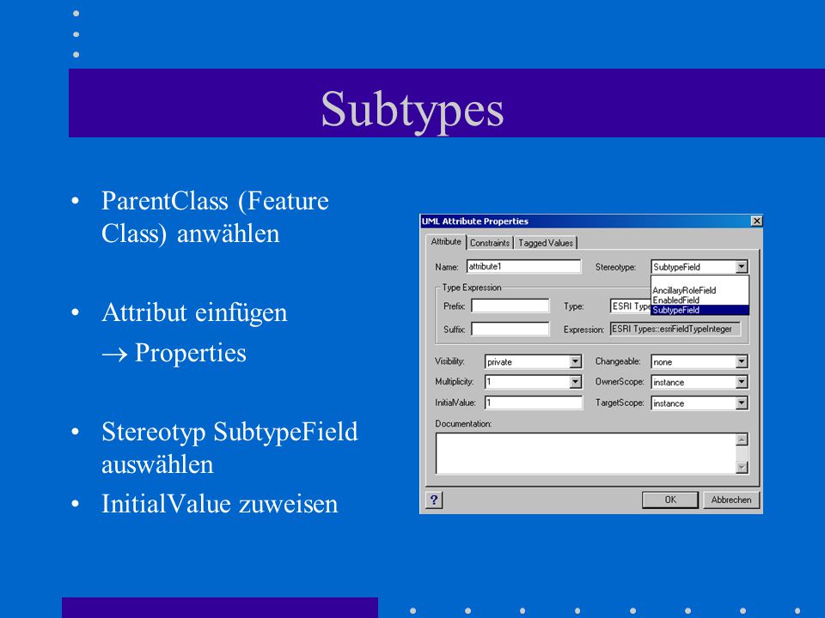Cancel with the Abbrechen button
Screen dimensions: 825x618
pyautogui.click(x=731, y=500)
